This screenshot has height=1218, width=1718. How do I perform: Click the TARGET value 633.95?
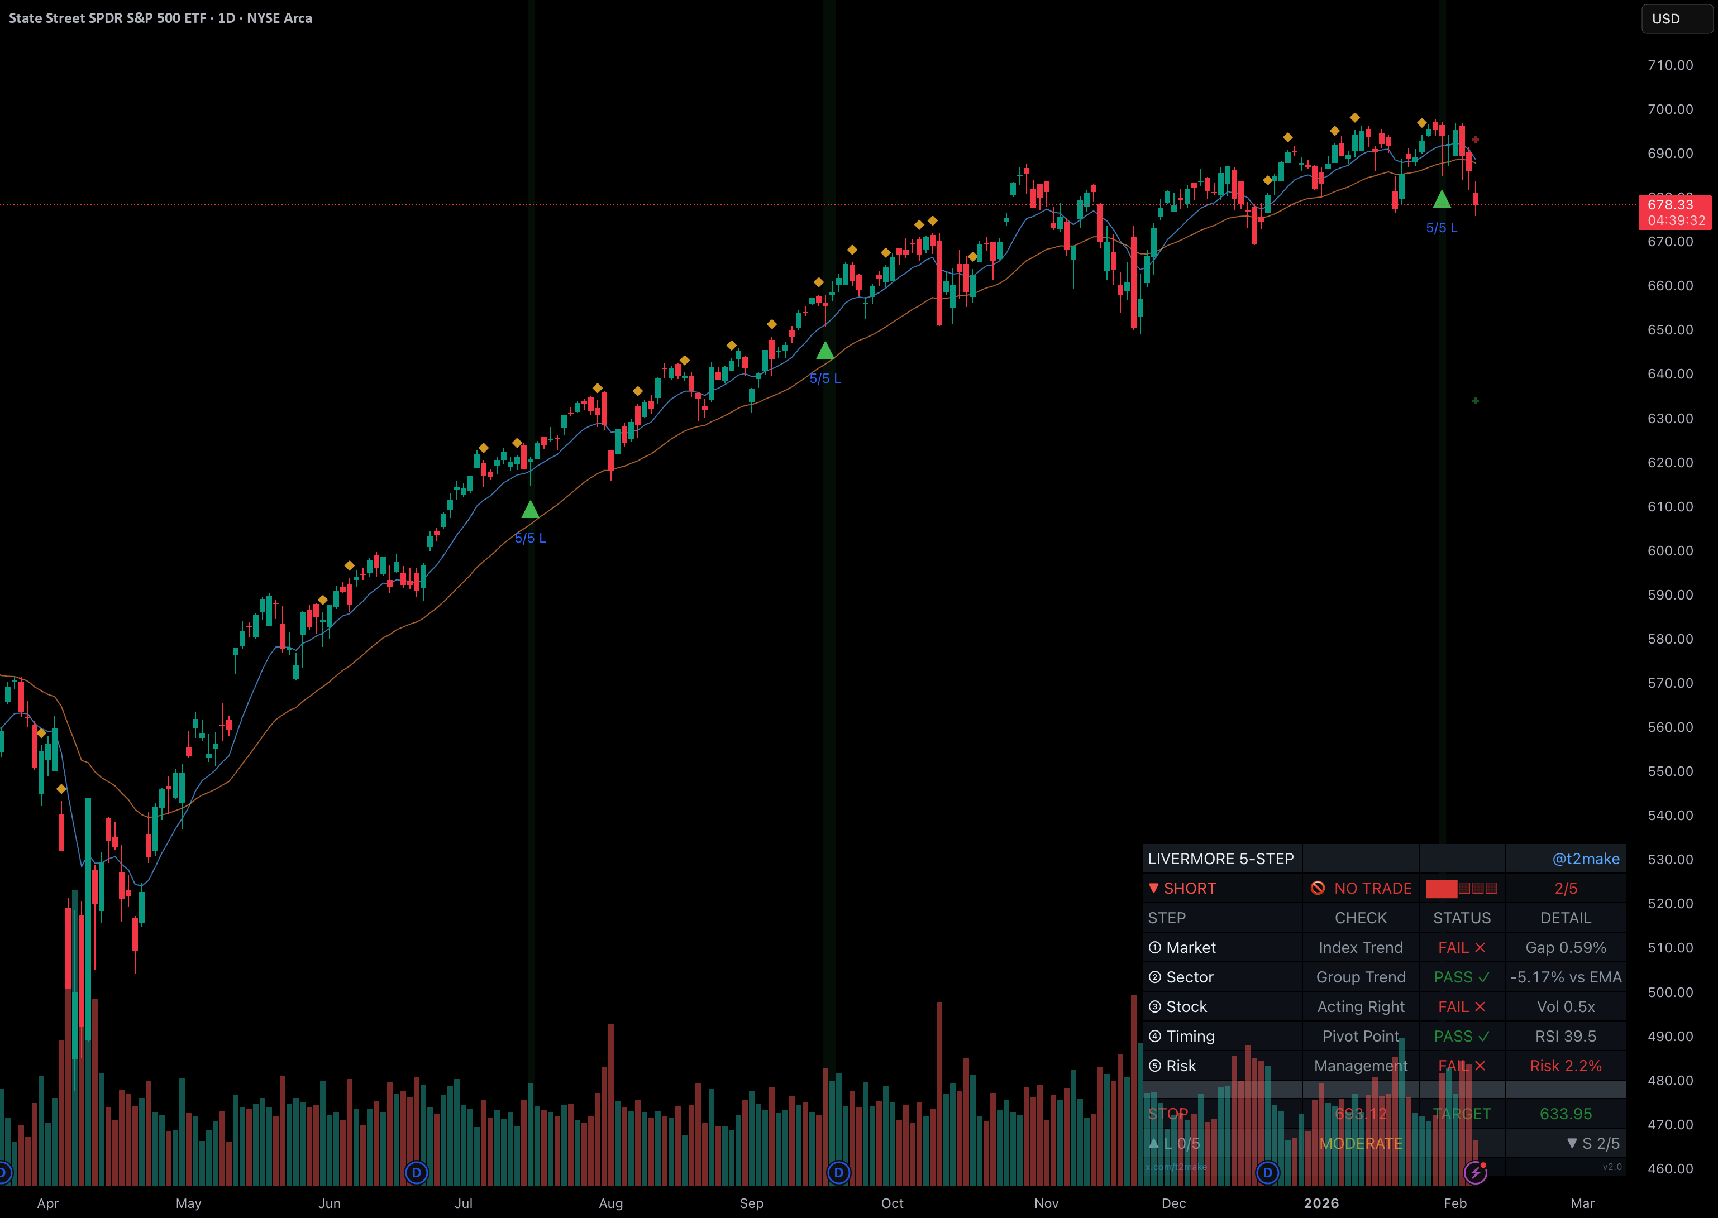(1566, 1114)
